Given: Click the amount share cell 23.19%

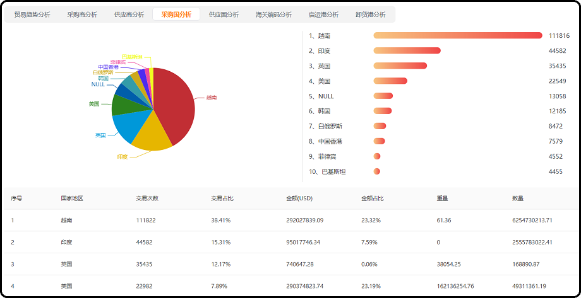Looking at the screenshot, I should point(371,286).
